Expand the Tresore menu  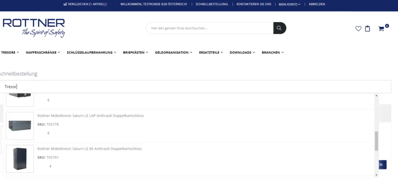10,52
